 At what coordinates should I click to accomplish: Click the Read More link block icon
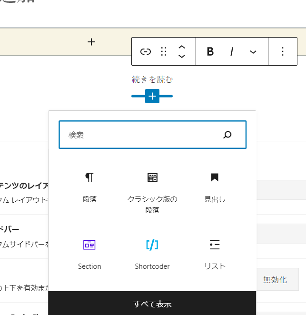pyautogui.click(x=146, y=52)
